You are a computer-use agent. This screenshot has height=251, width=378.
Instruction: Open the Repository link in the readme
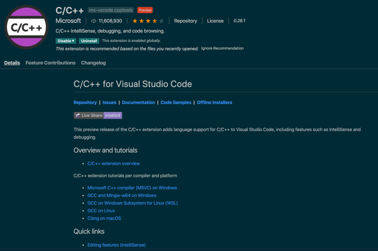click(85, 102)
